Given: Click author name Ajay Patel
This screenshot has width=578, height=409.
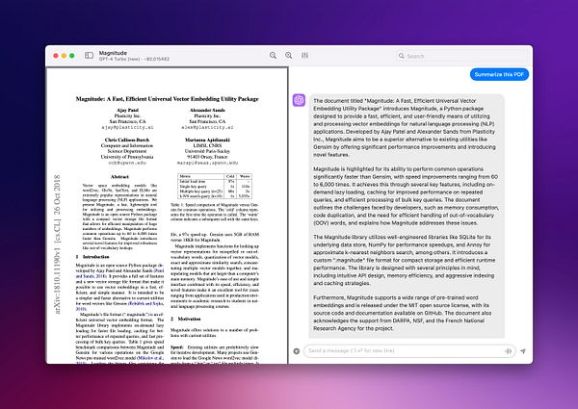Looking at the screenshot, I should (127, 110).
